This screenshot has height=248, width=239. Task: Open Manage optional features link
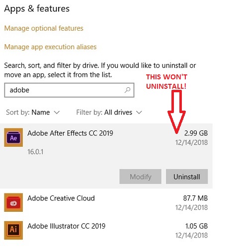(44, 28)
